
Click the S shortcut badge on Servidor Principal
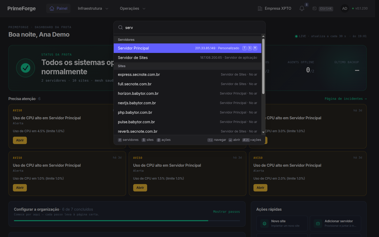[250, 48]
